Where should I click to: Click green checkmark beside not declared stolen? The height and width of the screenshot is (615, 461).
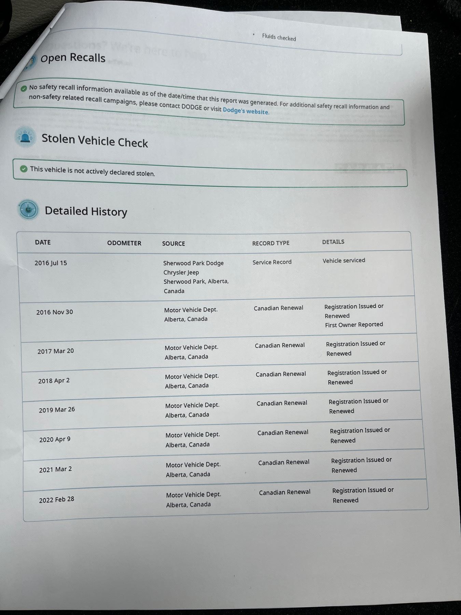(x=24, y=169)
